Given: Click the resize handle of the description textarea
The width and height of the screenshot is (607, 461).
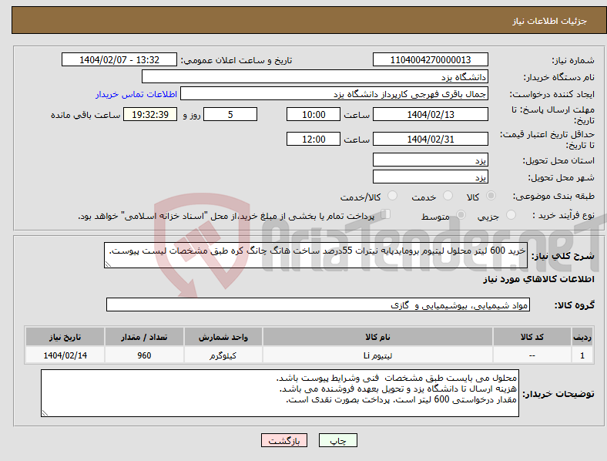Looking at the screenshot, I should click(108, 264).
